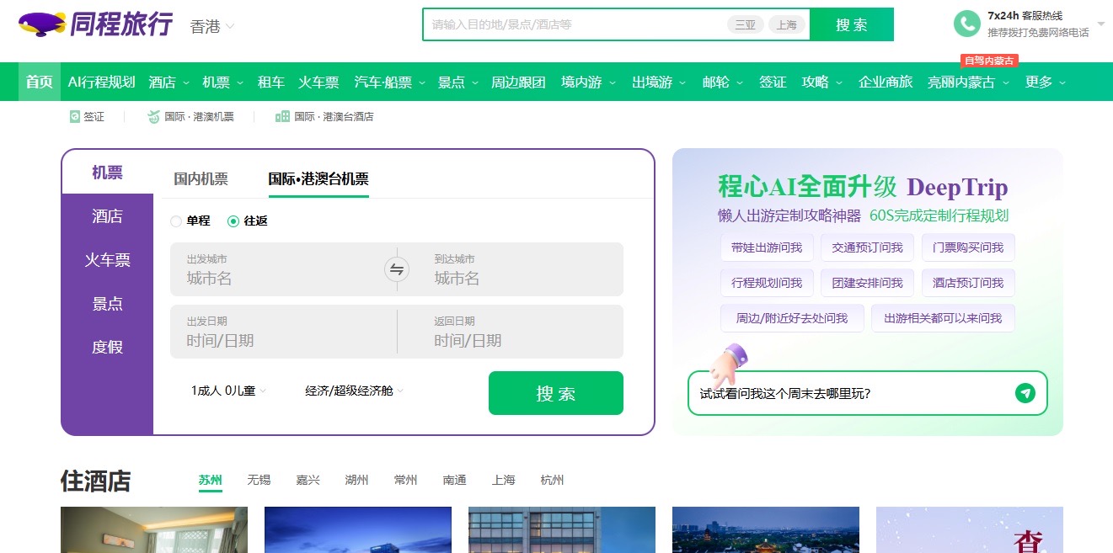
Task: Click the green 搜索 flight search button
Action: (555, 392)
